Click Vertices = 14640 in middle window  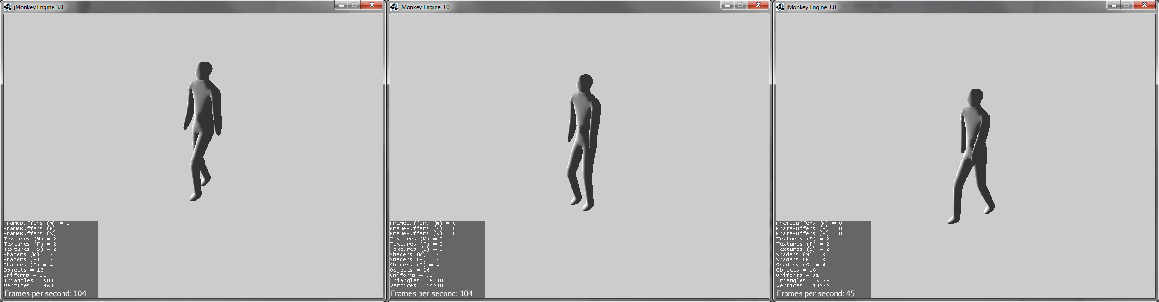point(416,286)
